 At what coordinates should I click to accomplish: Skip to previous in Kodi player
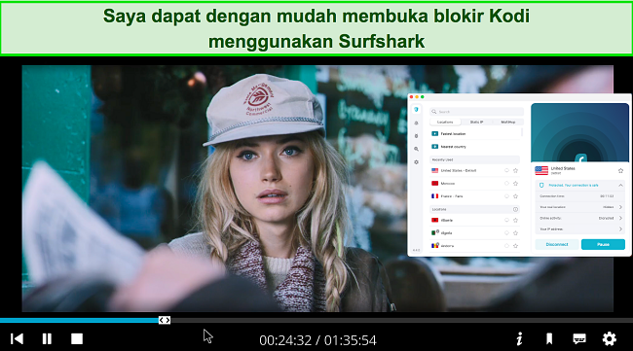17,339
